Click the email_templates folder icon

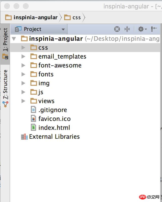[x=34, y=56]
